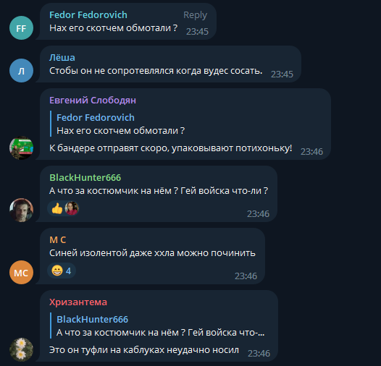Open BlackHunter666's profile photo avatar
The image size is (381, 366).
(21, 210)
